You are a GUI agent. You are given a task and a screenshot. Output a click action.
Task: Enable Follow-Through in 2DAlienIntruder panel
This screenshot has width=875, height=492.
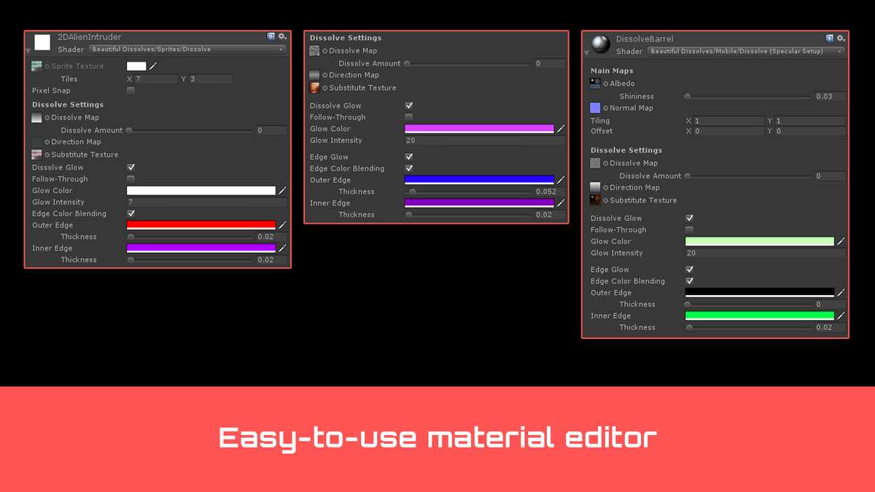(x=131, y=179)
